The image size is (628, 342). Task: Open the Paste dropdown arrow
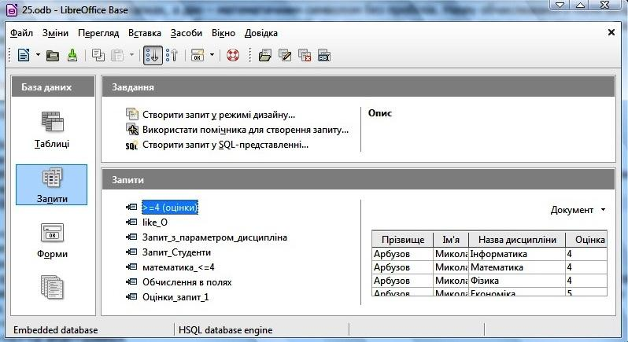[131, 55]
